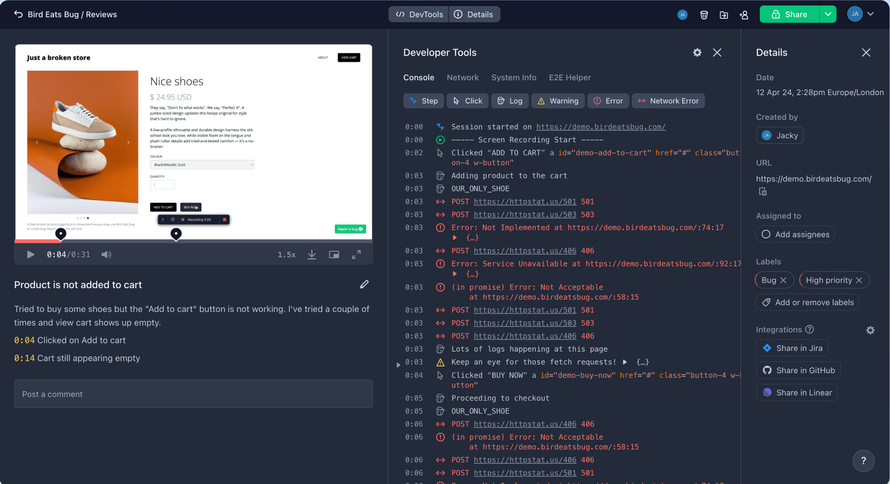
Task: Click the Screen Recording Start play icon
Action: click(x=440, y=140)
